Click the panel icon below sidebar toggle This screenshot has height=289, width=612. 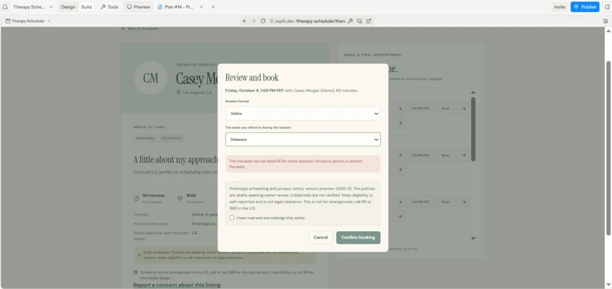coord(606,21)
